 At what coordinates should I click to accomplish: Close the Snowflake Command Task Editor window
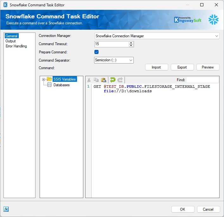point(216,5)
